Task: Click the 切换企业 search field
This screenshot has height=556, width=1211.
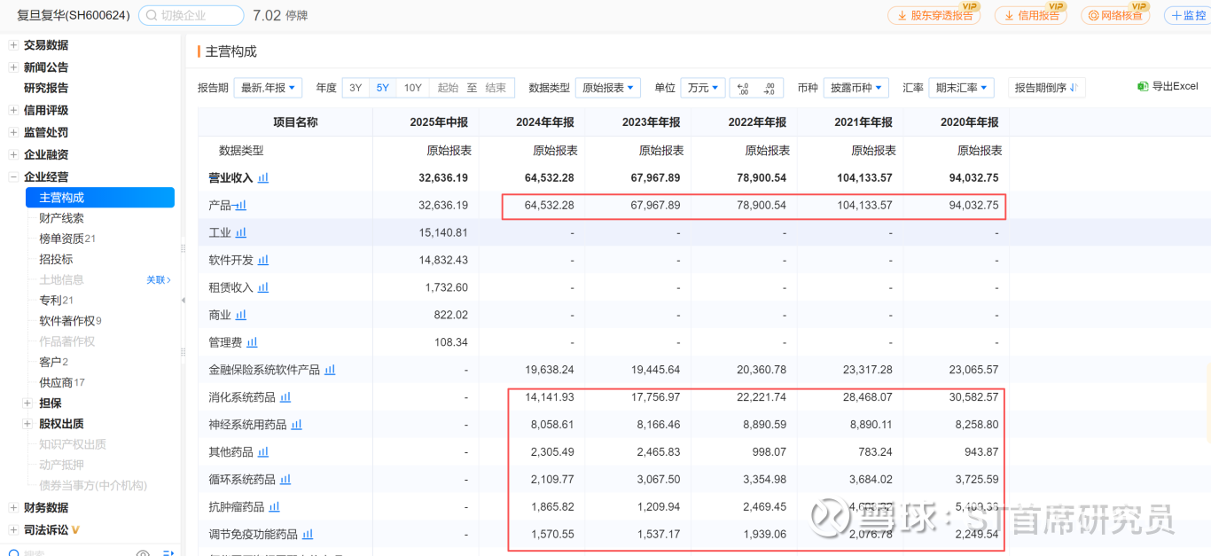Action: pyautogui.click(x=191, y=15)
